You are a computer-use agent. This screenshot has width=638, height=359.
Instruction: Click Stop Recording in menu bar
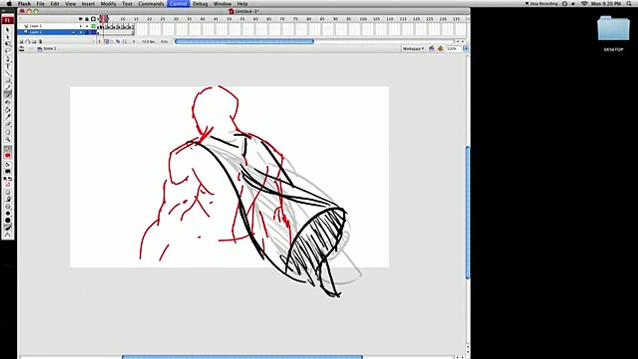[x=541, y=3]
